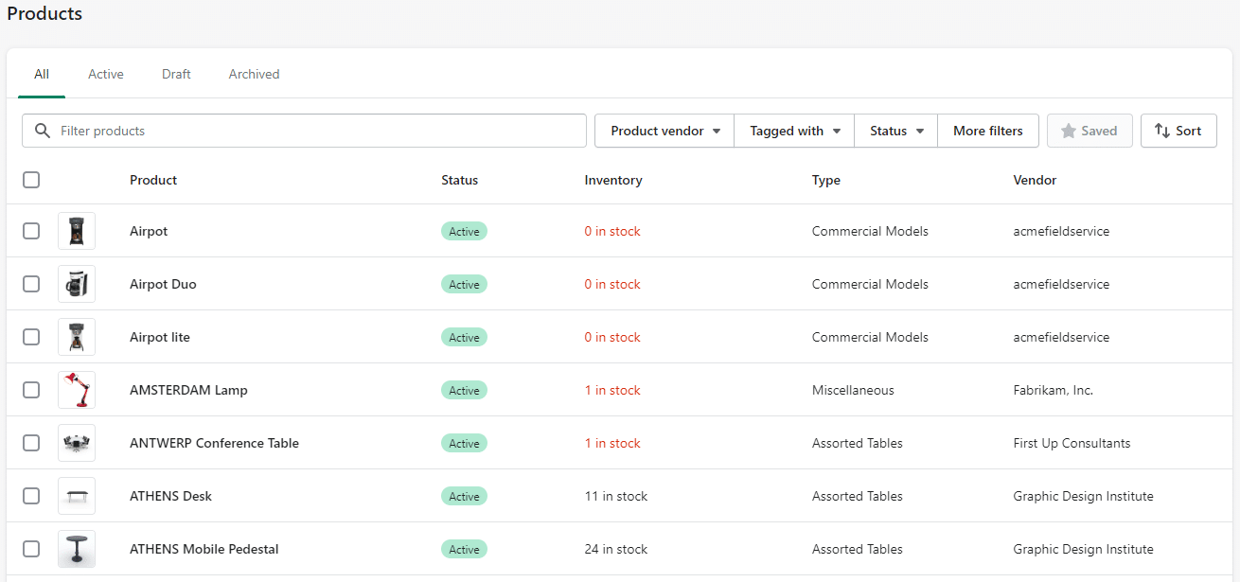Screen dimensions: 1240x582
Task: Open the Product vendor filter dropdown
Action: coord(664,131)
